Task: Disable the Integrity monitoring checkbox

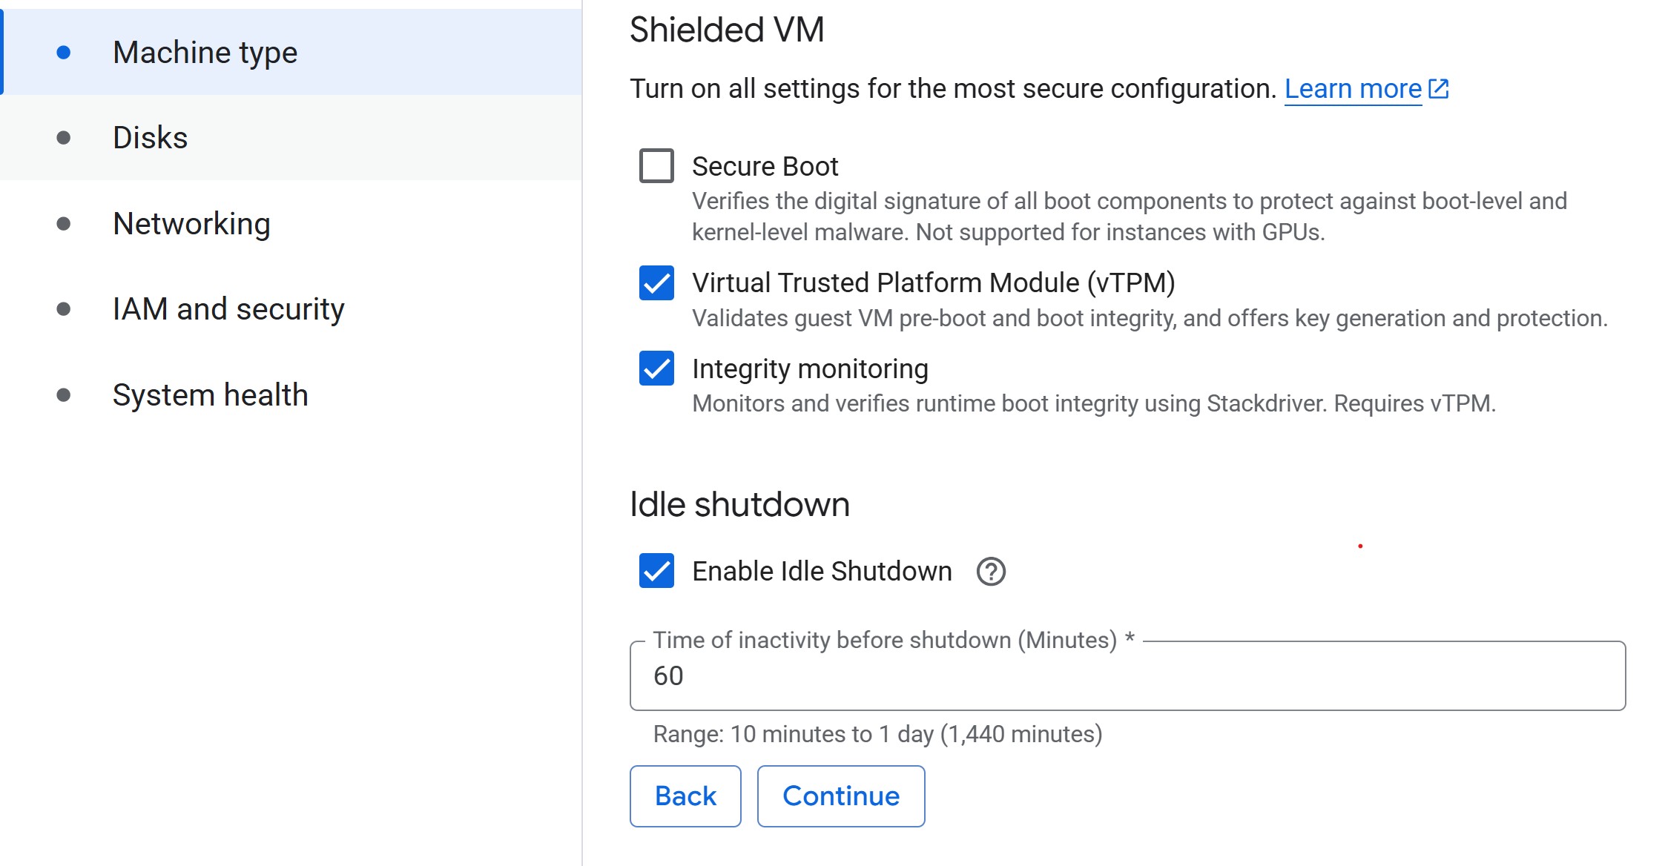Action: (x=656, y=368)
